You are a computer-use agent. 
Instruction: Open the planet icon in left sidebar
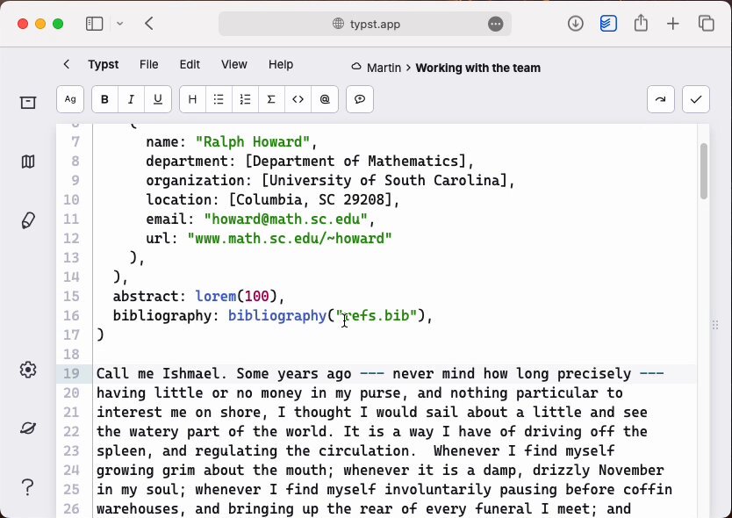point(28,428)
